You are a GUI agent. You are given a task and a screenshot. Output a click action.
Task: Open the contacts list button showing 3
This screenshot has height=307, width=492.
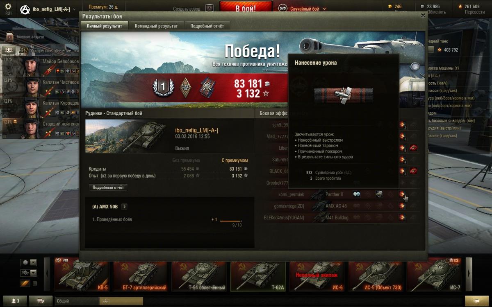(15, 301)
